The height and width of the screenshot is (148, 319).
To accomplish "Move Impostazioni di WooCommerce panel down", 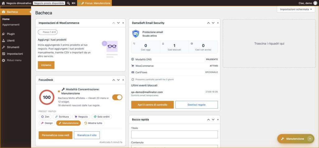I will click(x=118, y=23).
